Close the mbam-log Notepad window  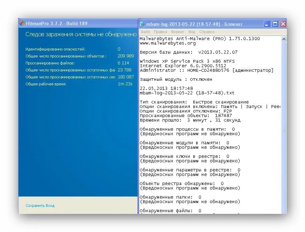coord(283,24)
